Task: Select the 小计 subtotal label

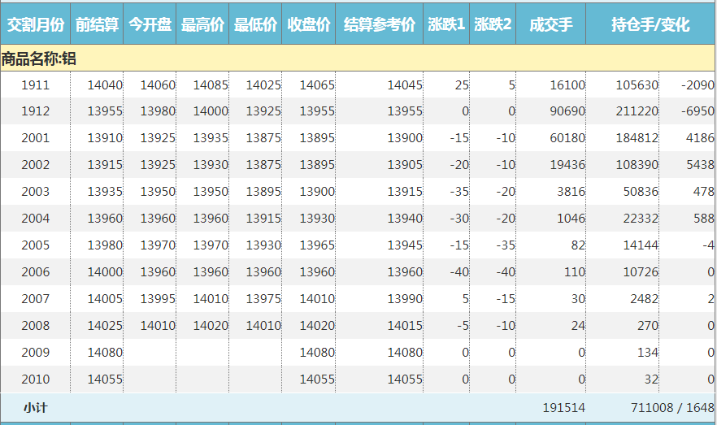Action: point(35,408)
